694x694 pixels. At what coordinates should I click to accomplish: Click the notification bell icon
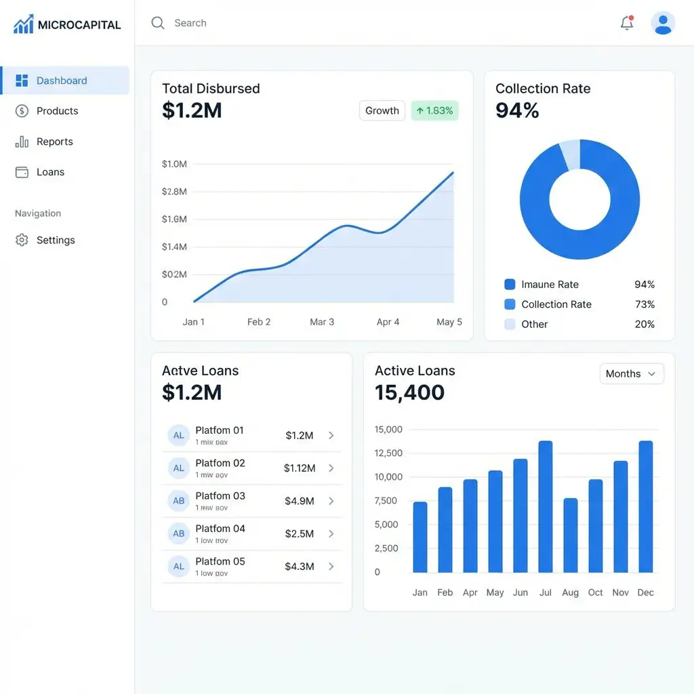click(x=626, y=22)
